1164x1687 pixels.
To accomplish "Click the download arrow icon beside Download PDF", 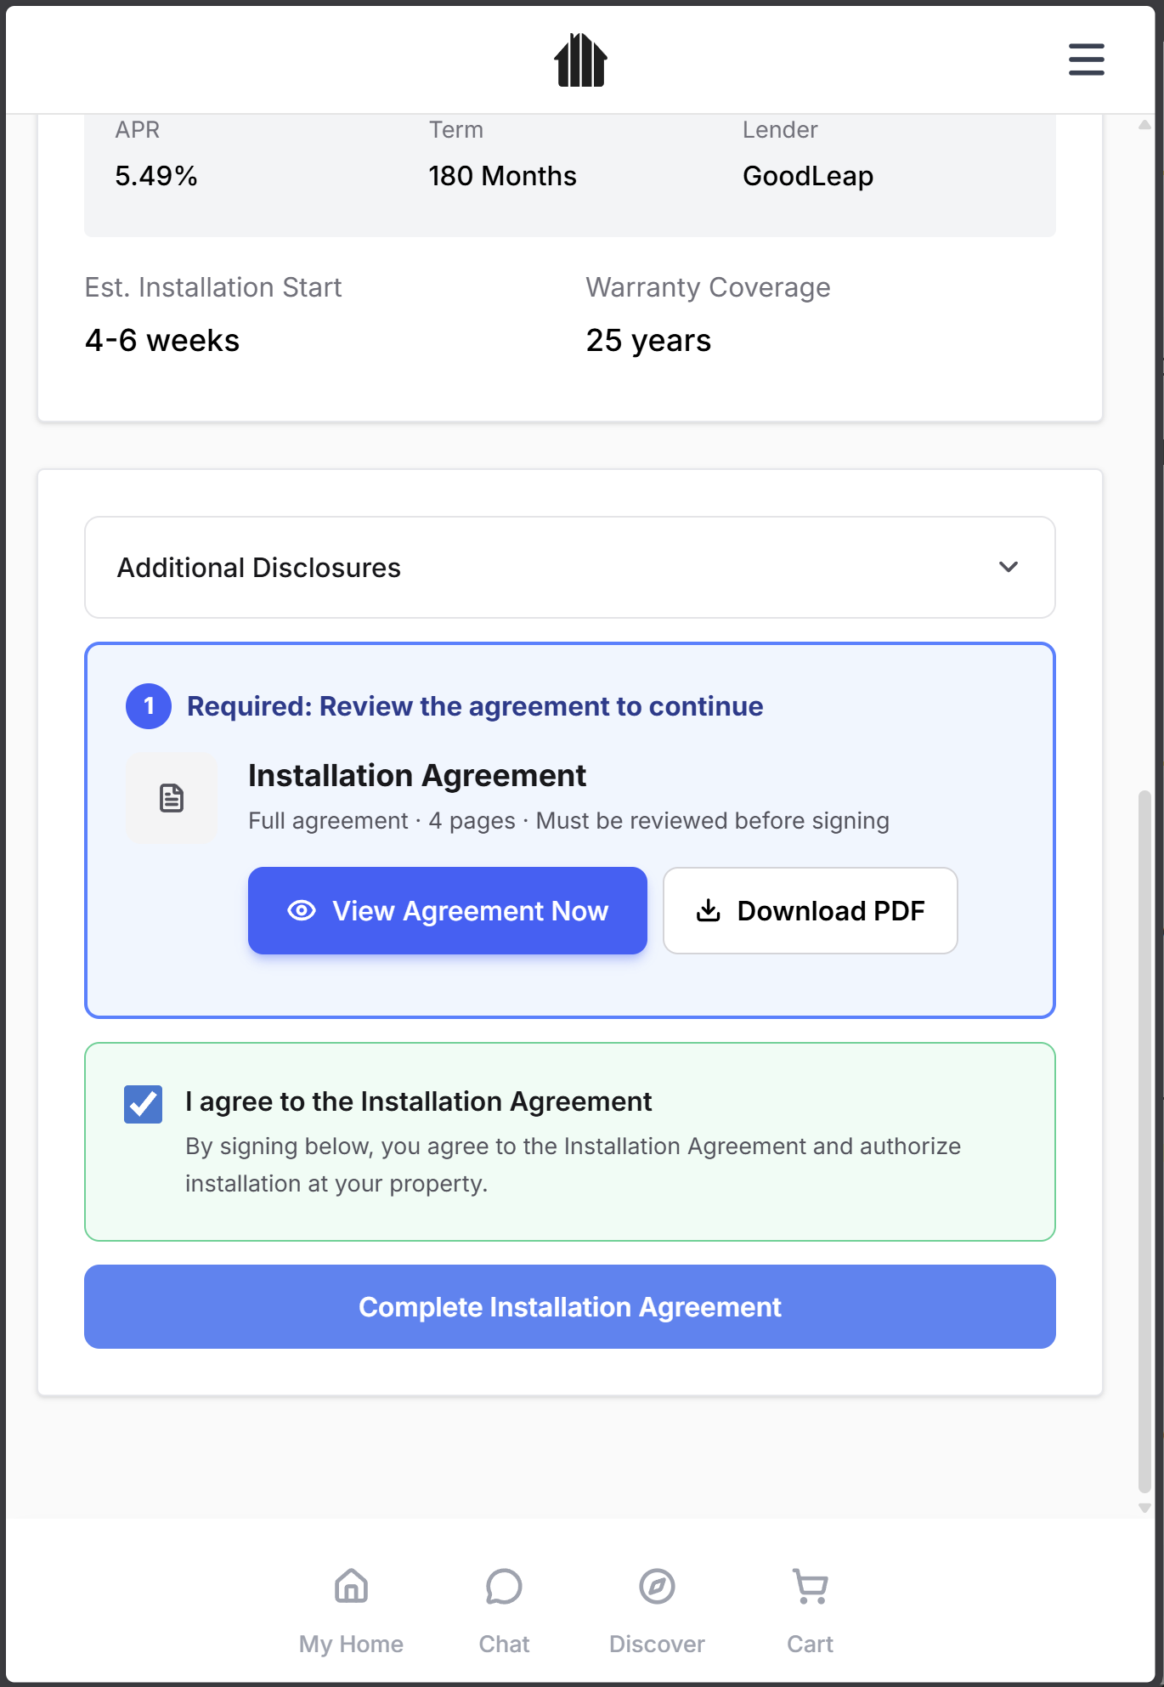I will (708, 911).
